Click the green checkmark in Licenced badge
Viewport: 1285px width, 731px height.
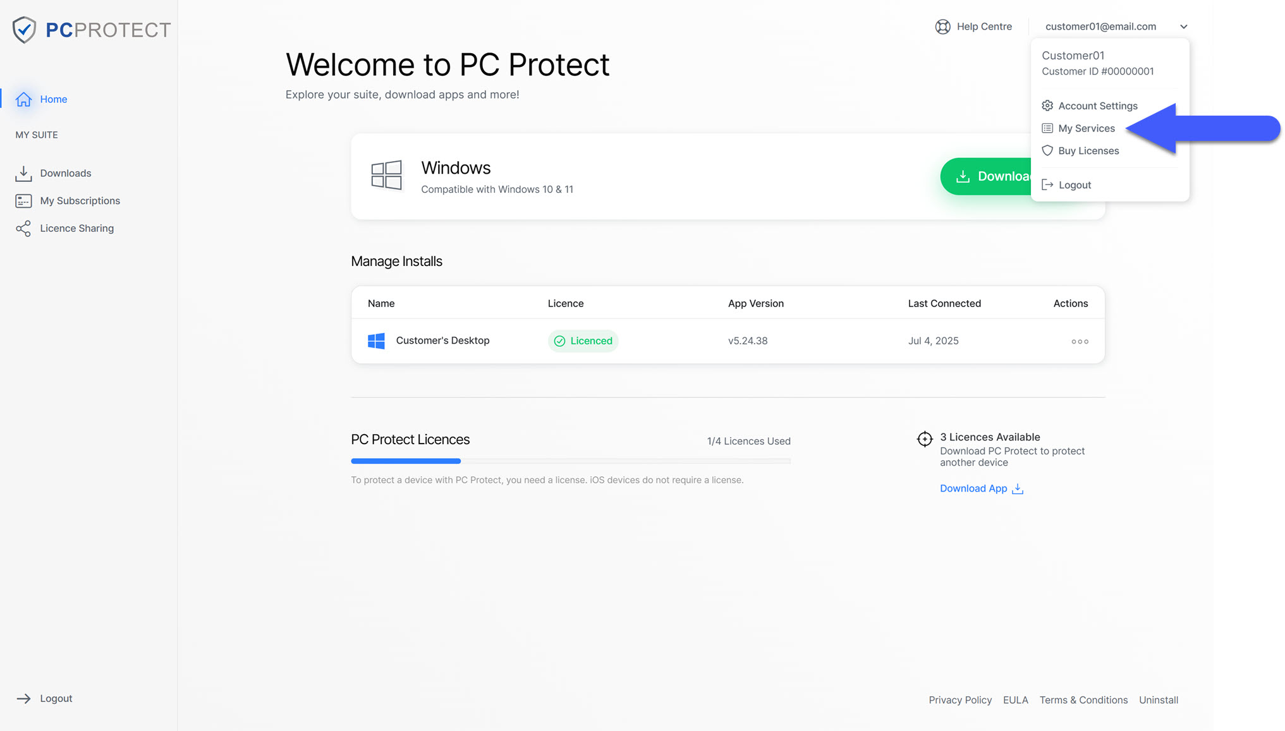[559, 341]
